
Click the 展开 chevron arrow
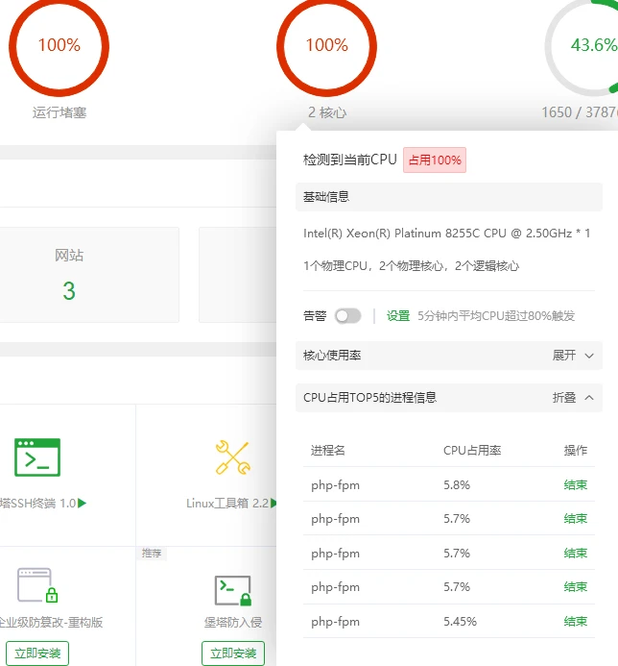[589, 356]
